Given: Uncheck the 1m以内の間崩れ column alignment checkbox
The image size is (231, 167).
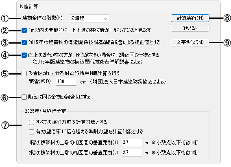Looking at the screenshot, I should click(24, 31).
